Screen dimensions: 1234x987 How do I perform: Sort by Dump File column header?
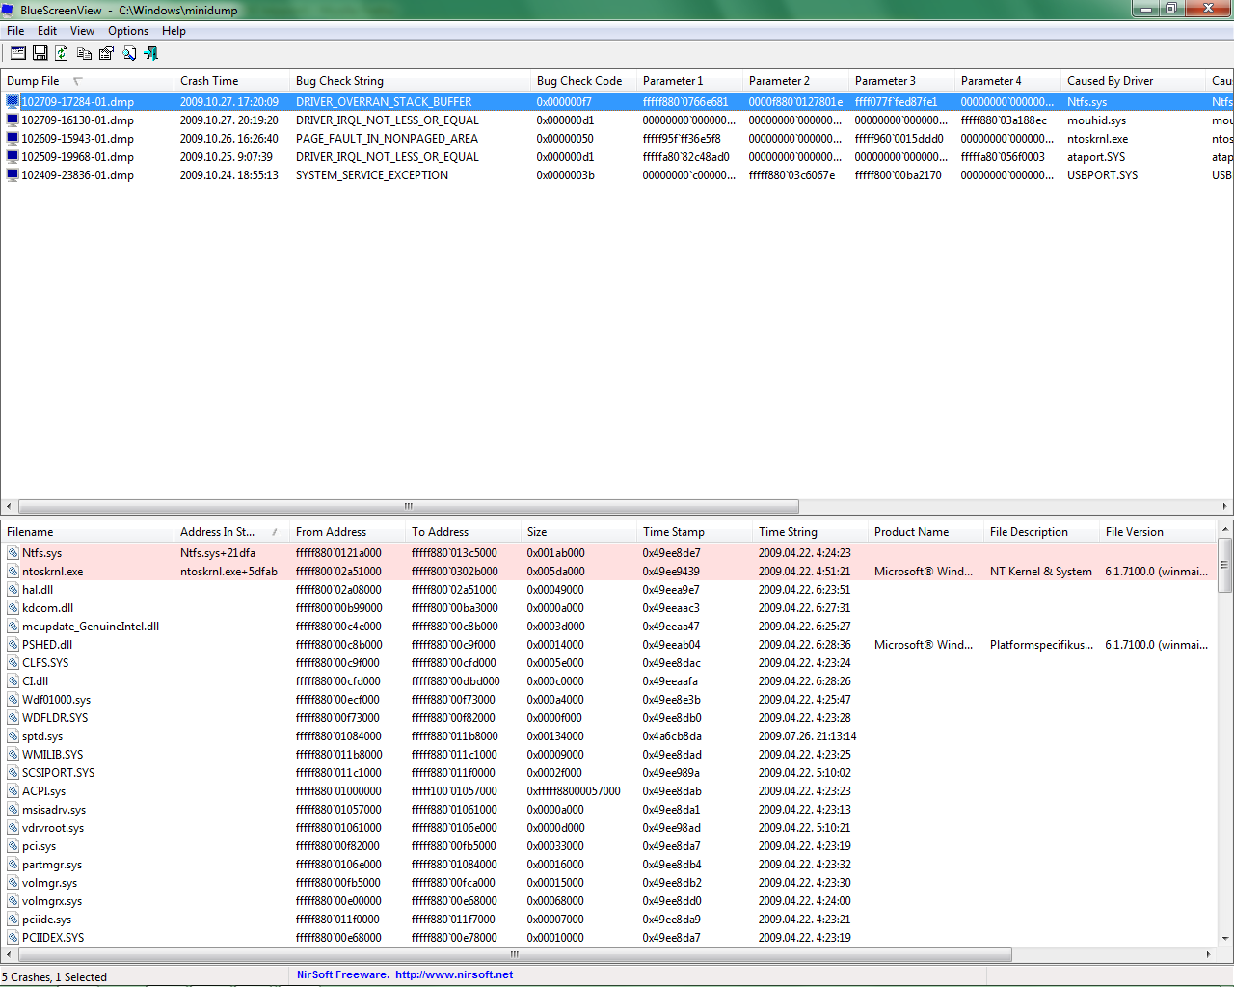pyautogui.click(x=87, y=81)
